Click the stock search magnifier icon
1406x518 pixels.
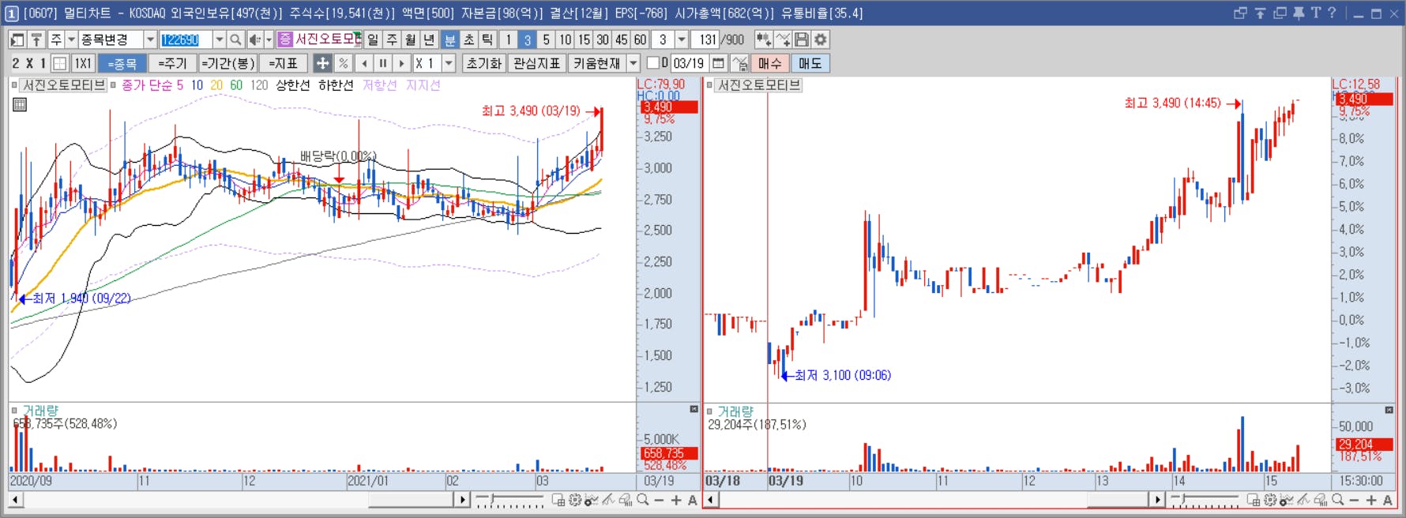235,39
